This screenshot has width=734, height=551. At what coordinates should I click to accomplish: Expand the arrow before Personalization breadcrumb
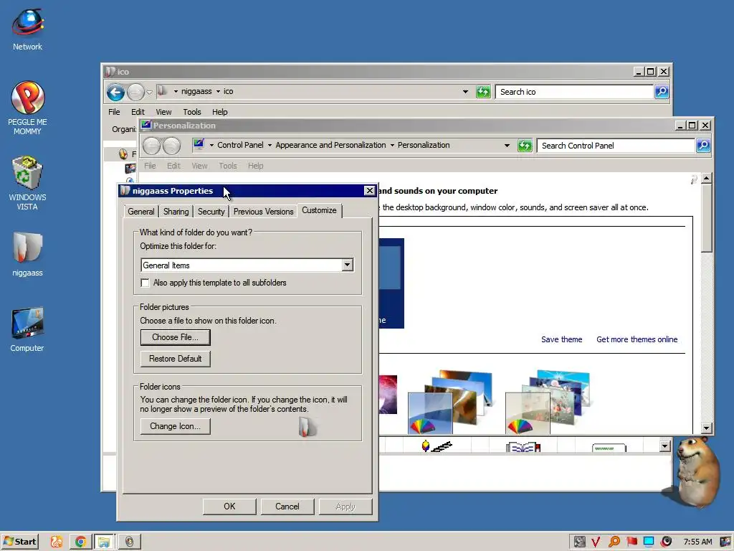point(392,145)
